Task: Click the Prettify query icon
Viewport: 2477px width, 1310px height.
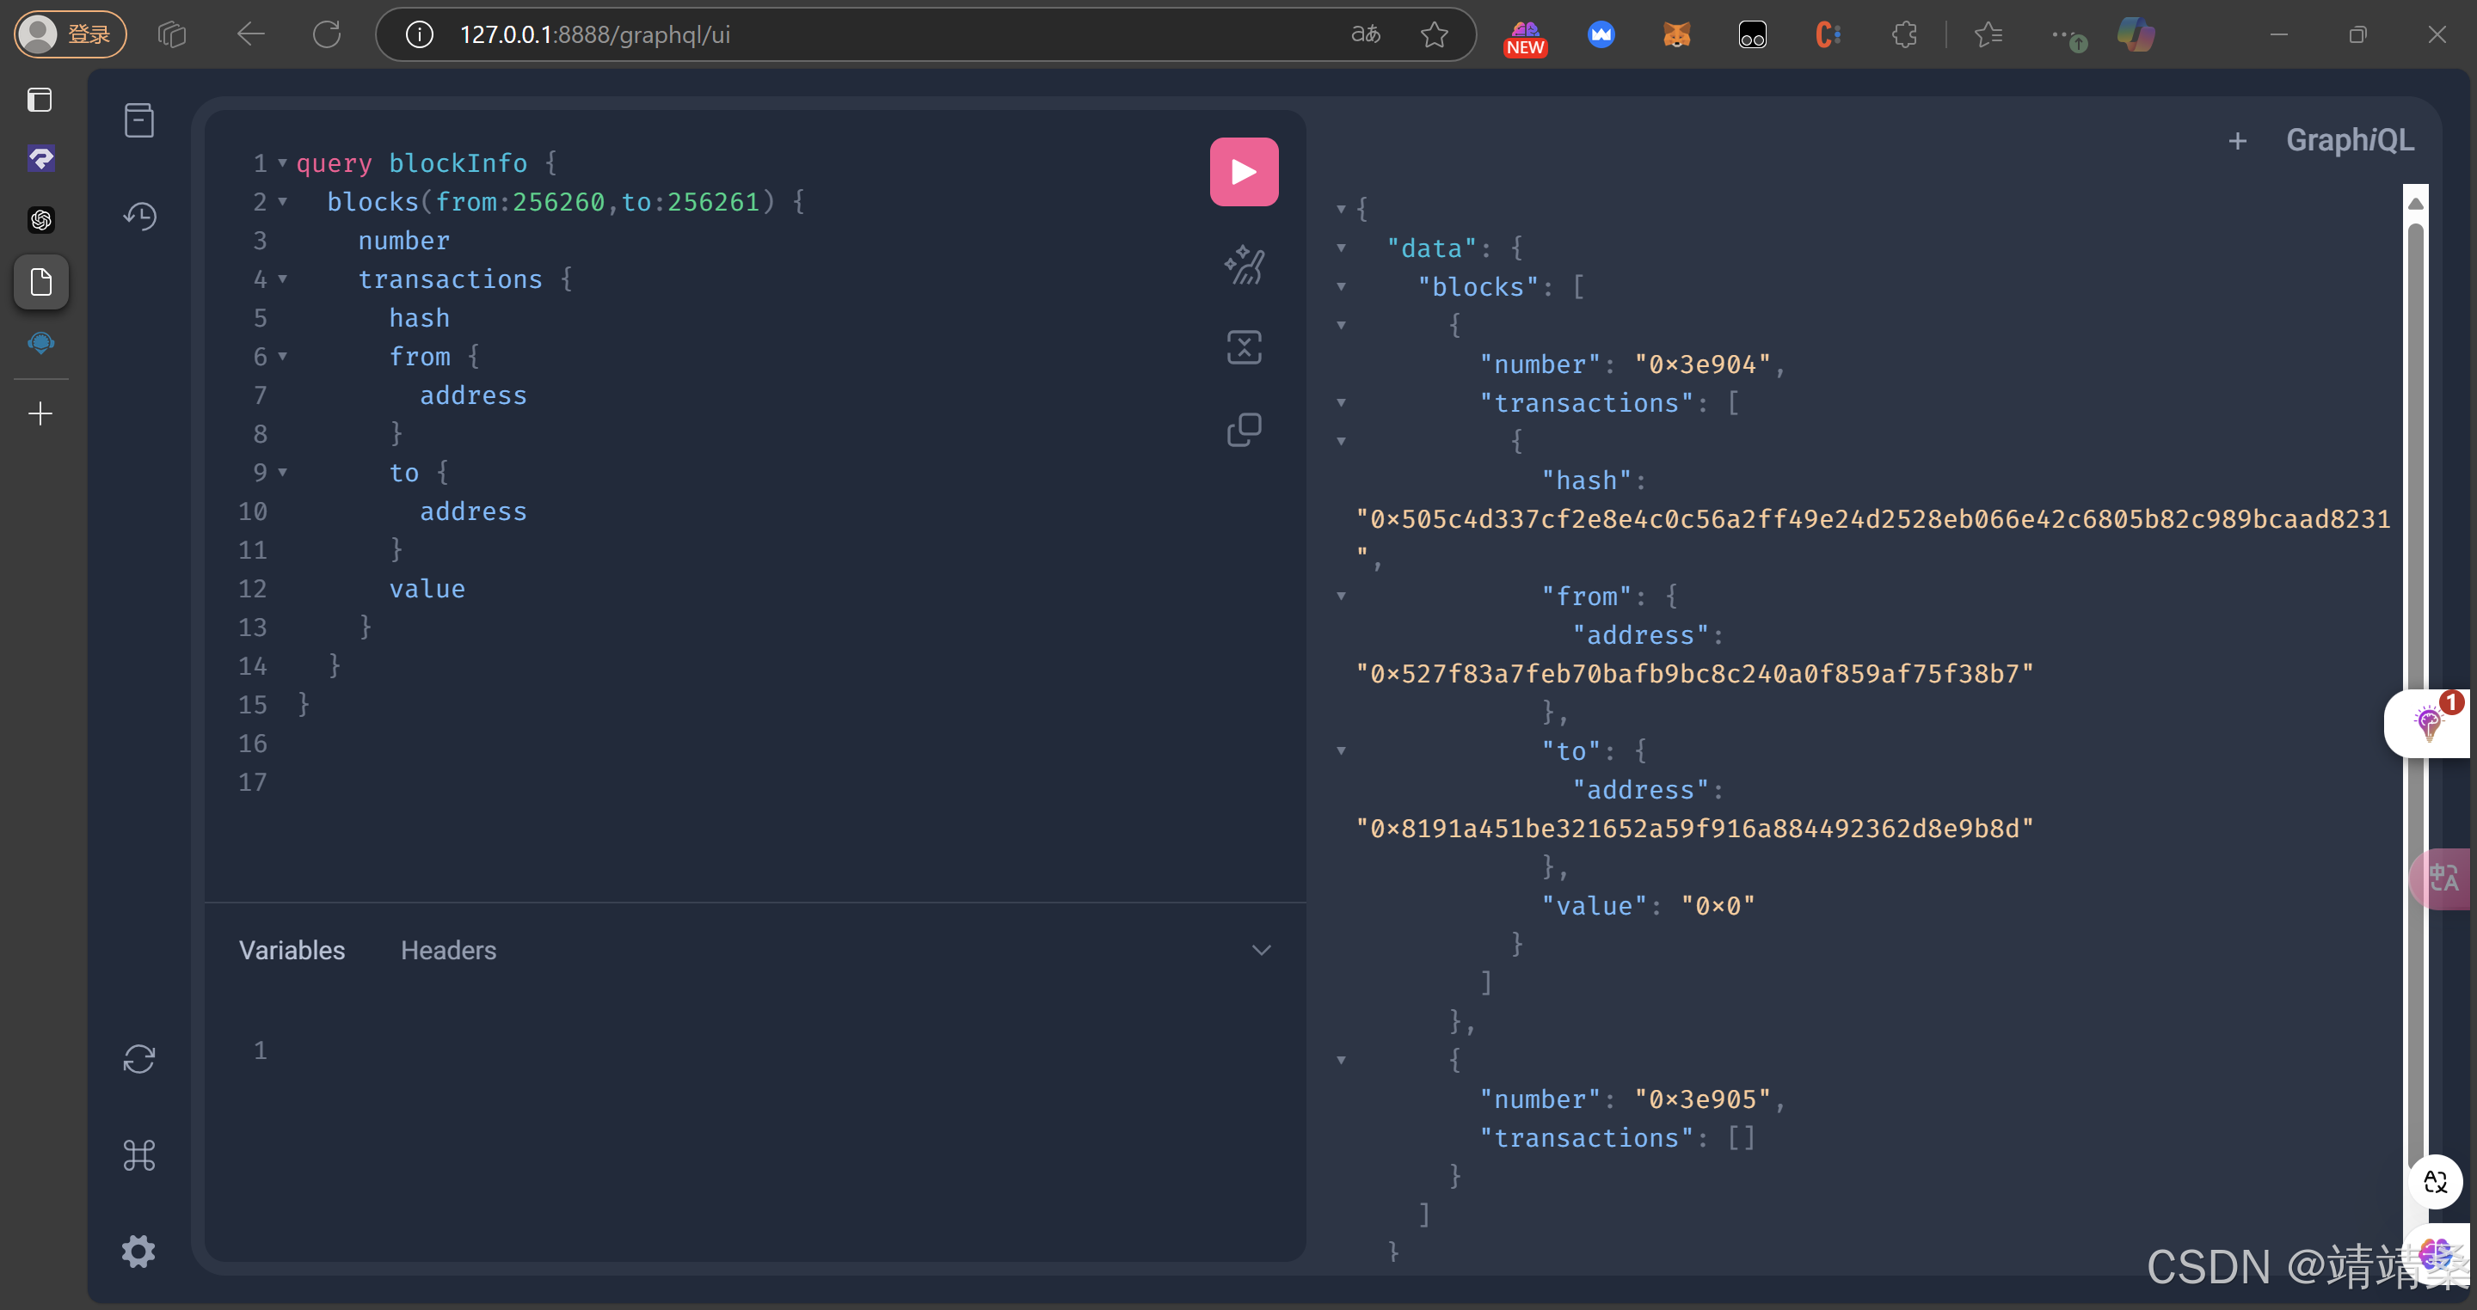Action: [1244, 266]
